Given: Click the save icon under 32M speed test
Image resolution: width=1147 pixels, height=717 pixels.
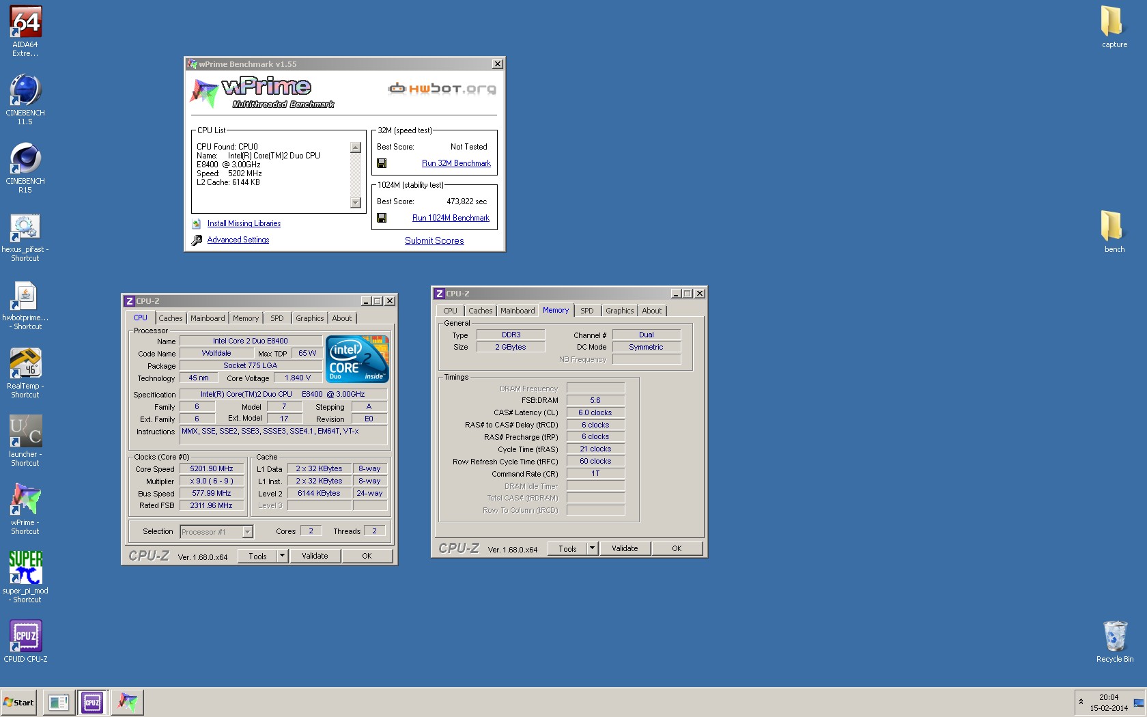Looking at the screenshot, I should tap(382, 163).
